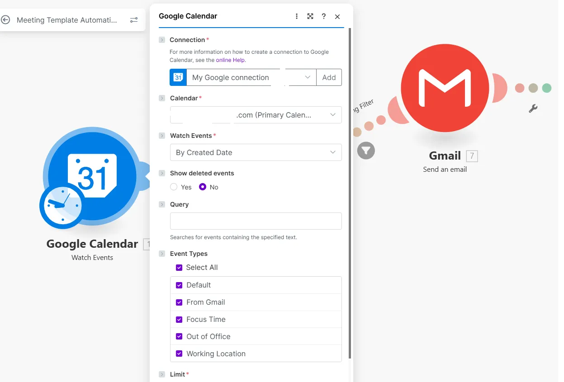Click the wrench icon near Gmail module
The width and height of the screenshot is (564, 382).
(x=533, y=108)
